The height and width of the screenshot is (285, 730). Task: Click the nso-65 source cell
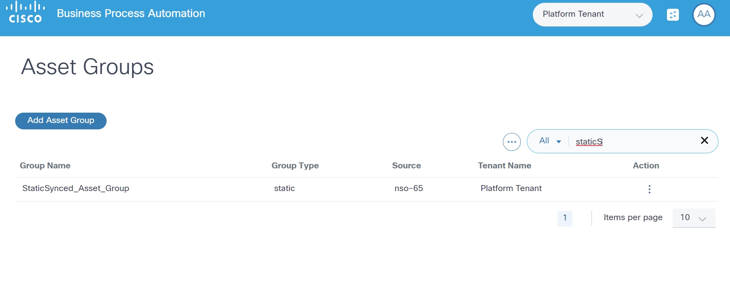[x=409, y=188]
